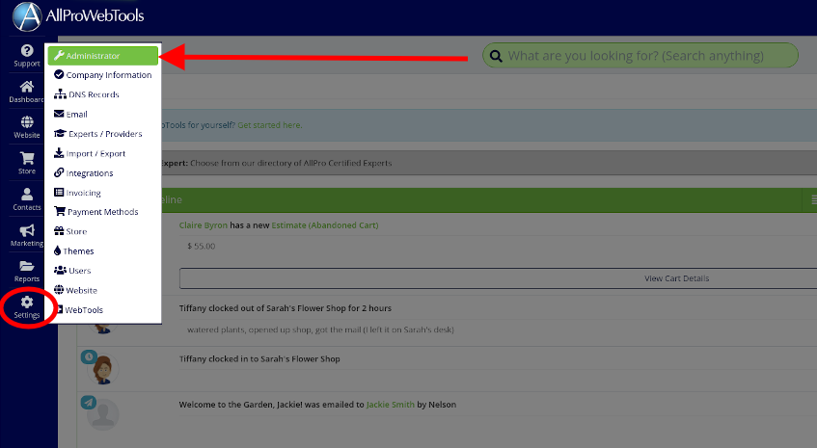Open the Marketing megaphone icon
Image resolution: width=817 pixels, height=448 pixels.
pyautogui.click(x=27, y=230)
